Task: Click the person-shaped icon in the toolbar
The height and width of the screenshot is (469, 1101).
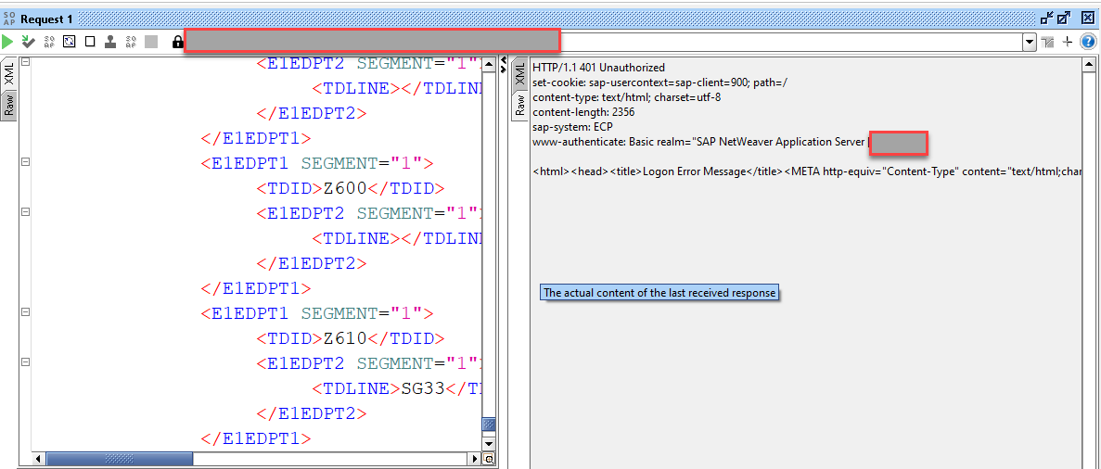Action: [110, 42]
